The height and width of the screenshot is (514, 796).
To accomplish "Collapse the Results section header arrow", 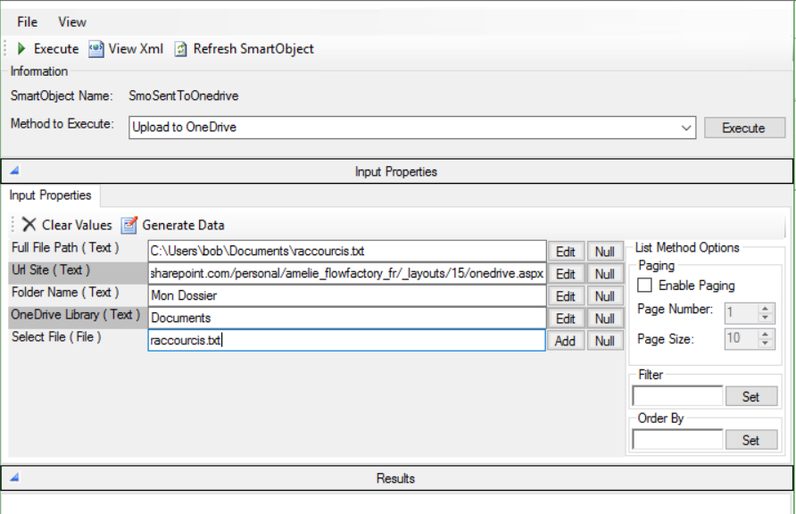I will click(x=14, y=477).
